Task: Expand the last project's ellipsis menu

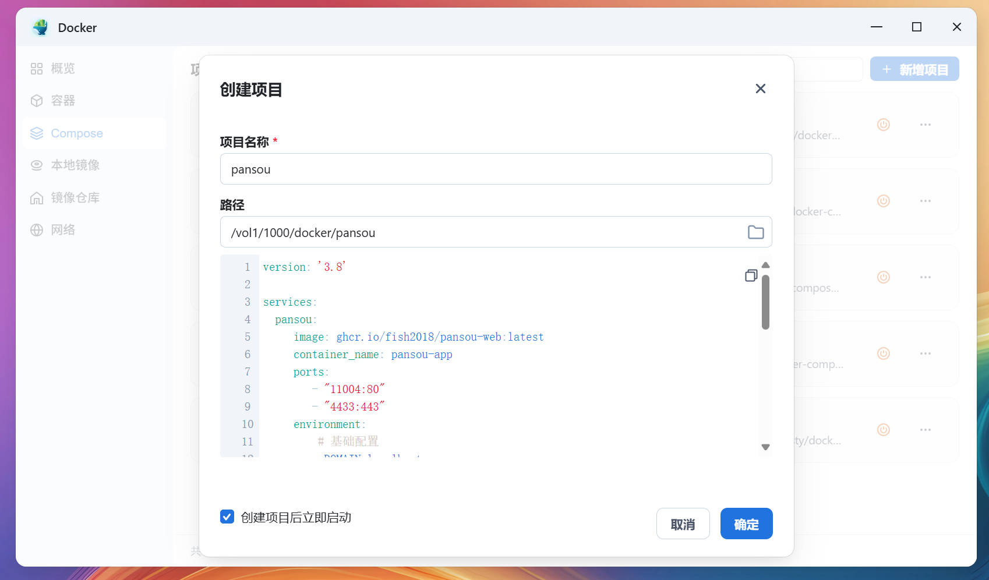Action: click(x=925, y=430)
